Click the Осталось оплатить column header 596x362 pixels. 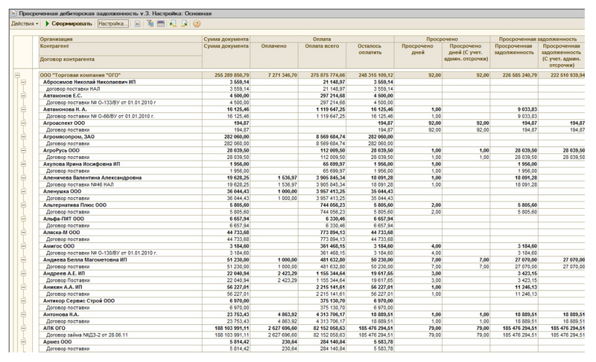click(370, 55)
